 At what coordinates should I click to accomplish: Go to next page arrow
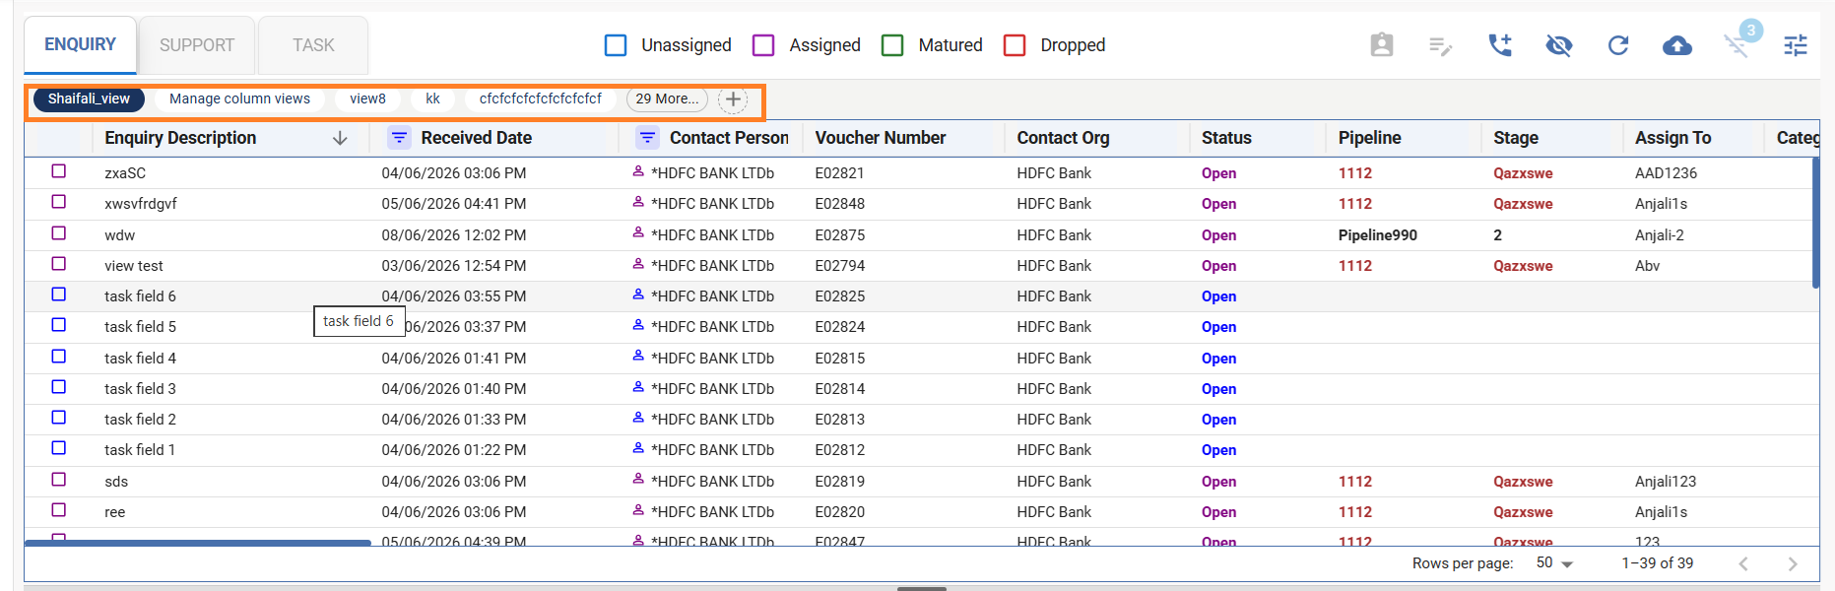[1793, 563]
